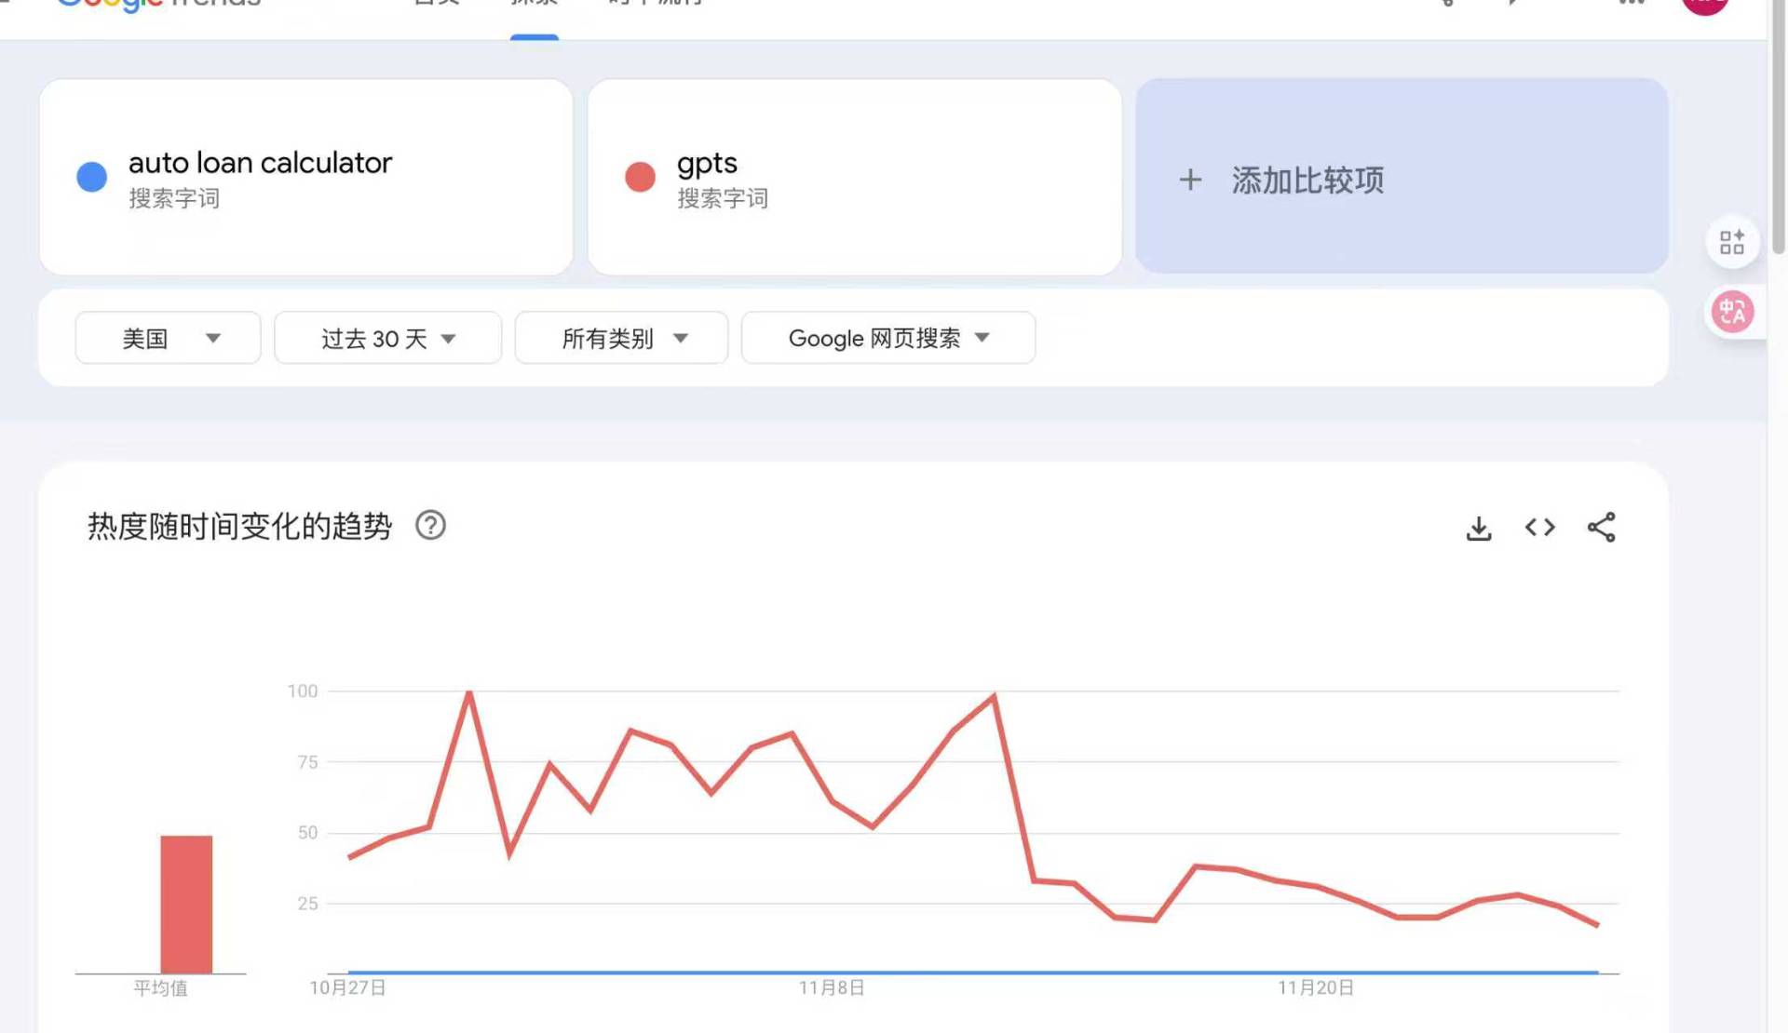Open help tooltip next to 热度随时间变化的趋势

click(x=430, y=526)
